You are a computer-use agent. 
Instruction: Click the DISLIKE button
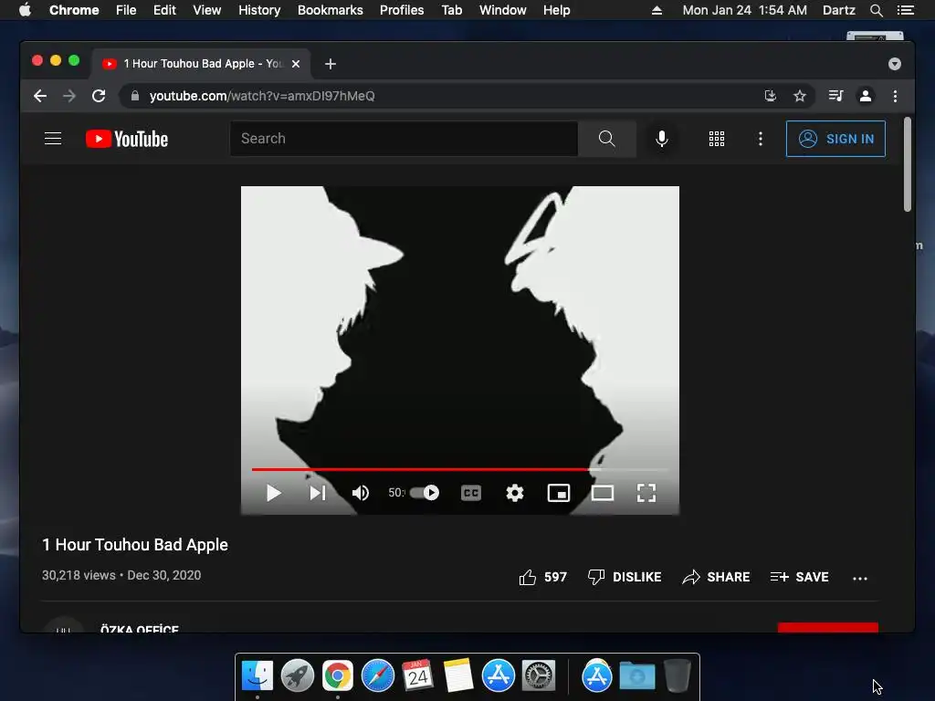click(625, 577)
